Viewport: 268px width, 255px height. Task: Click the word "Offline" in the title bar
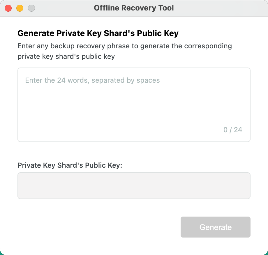coord(106,8)
